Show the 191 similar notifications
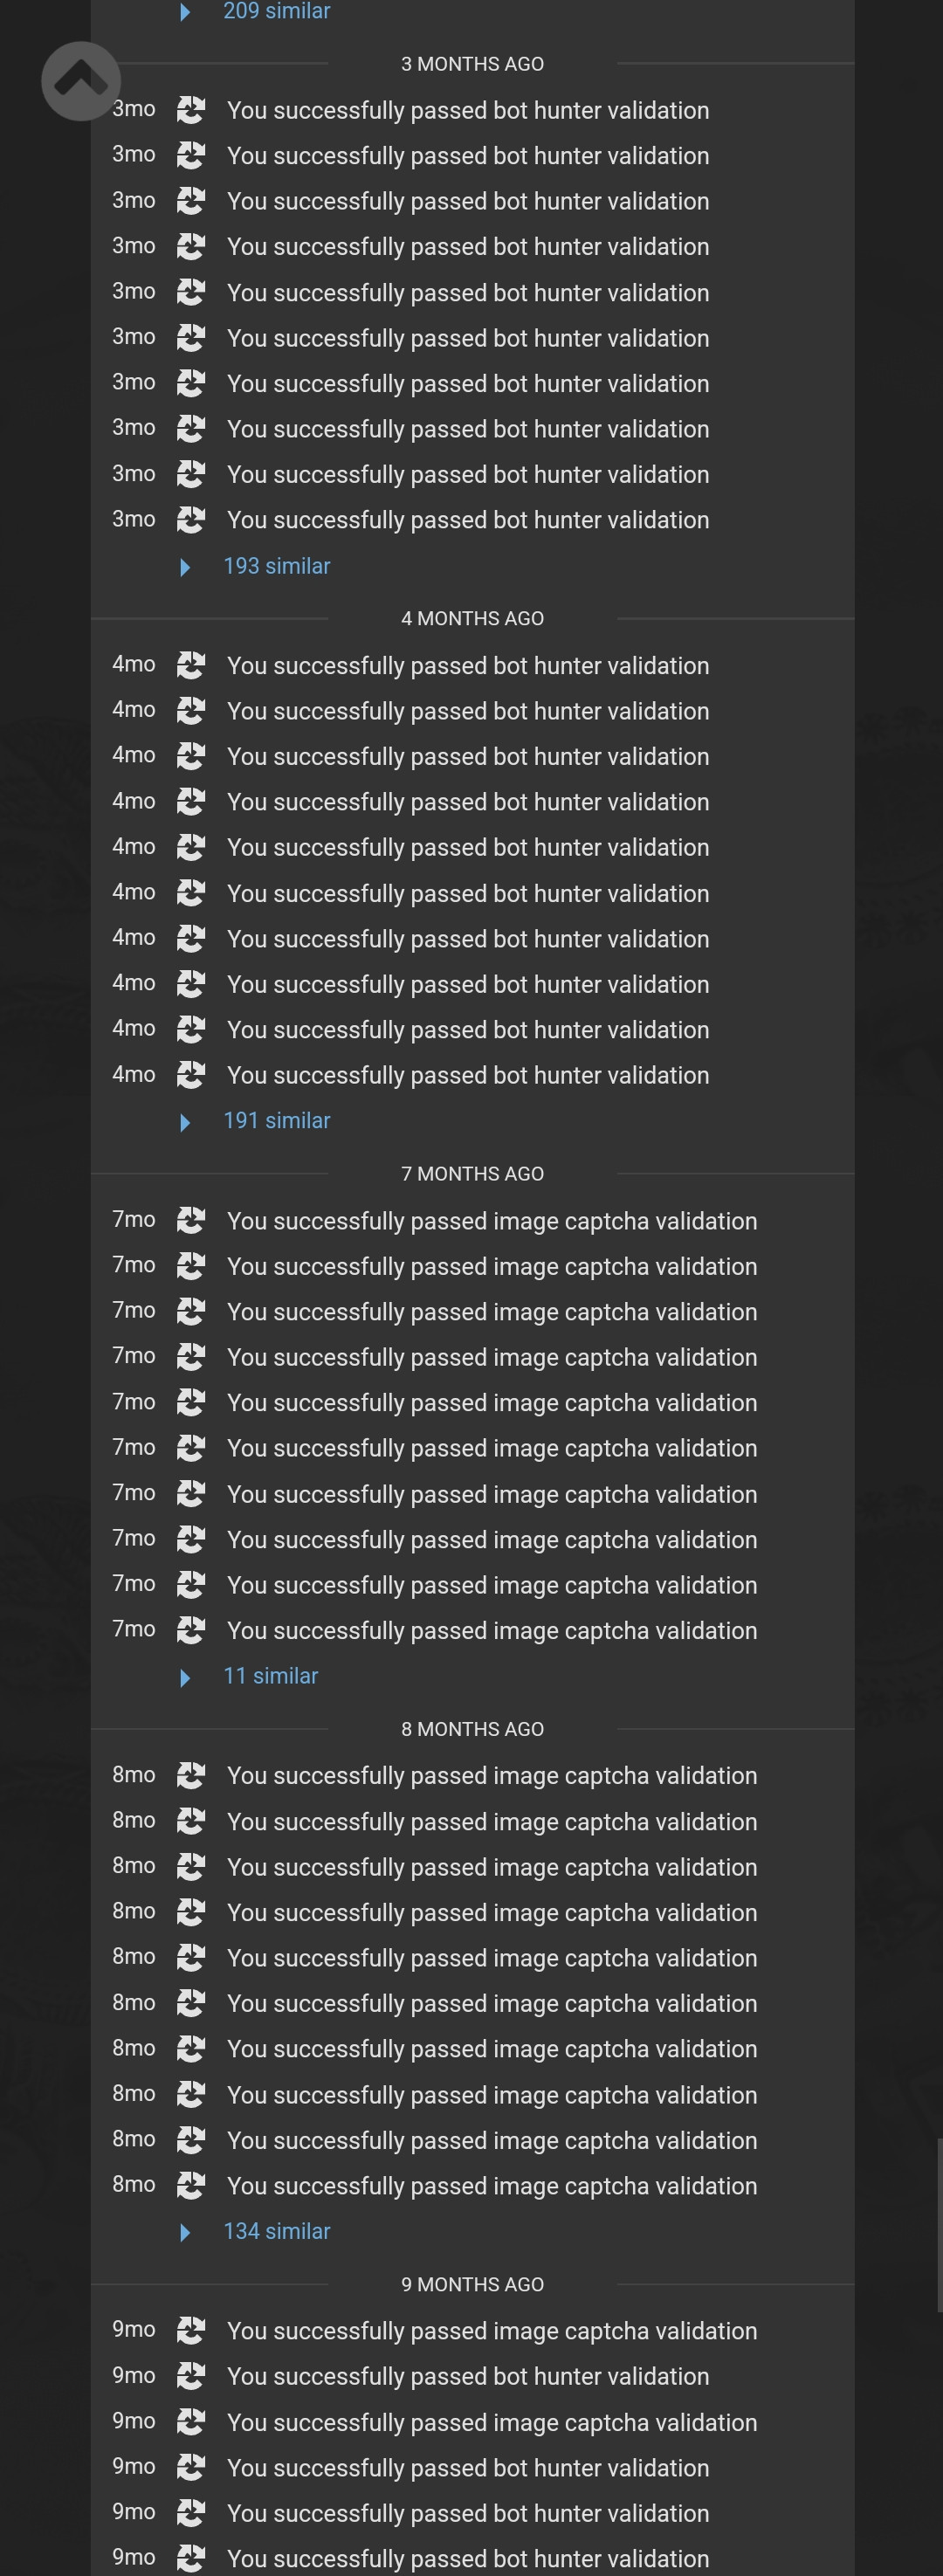943x2576 pixels. (x=276, y=1121)
